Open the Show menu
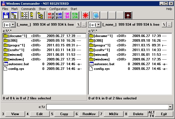 (x=42, y=9)
